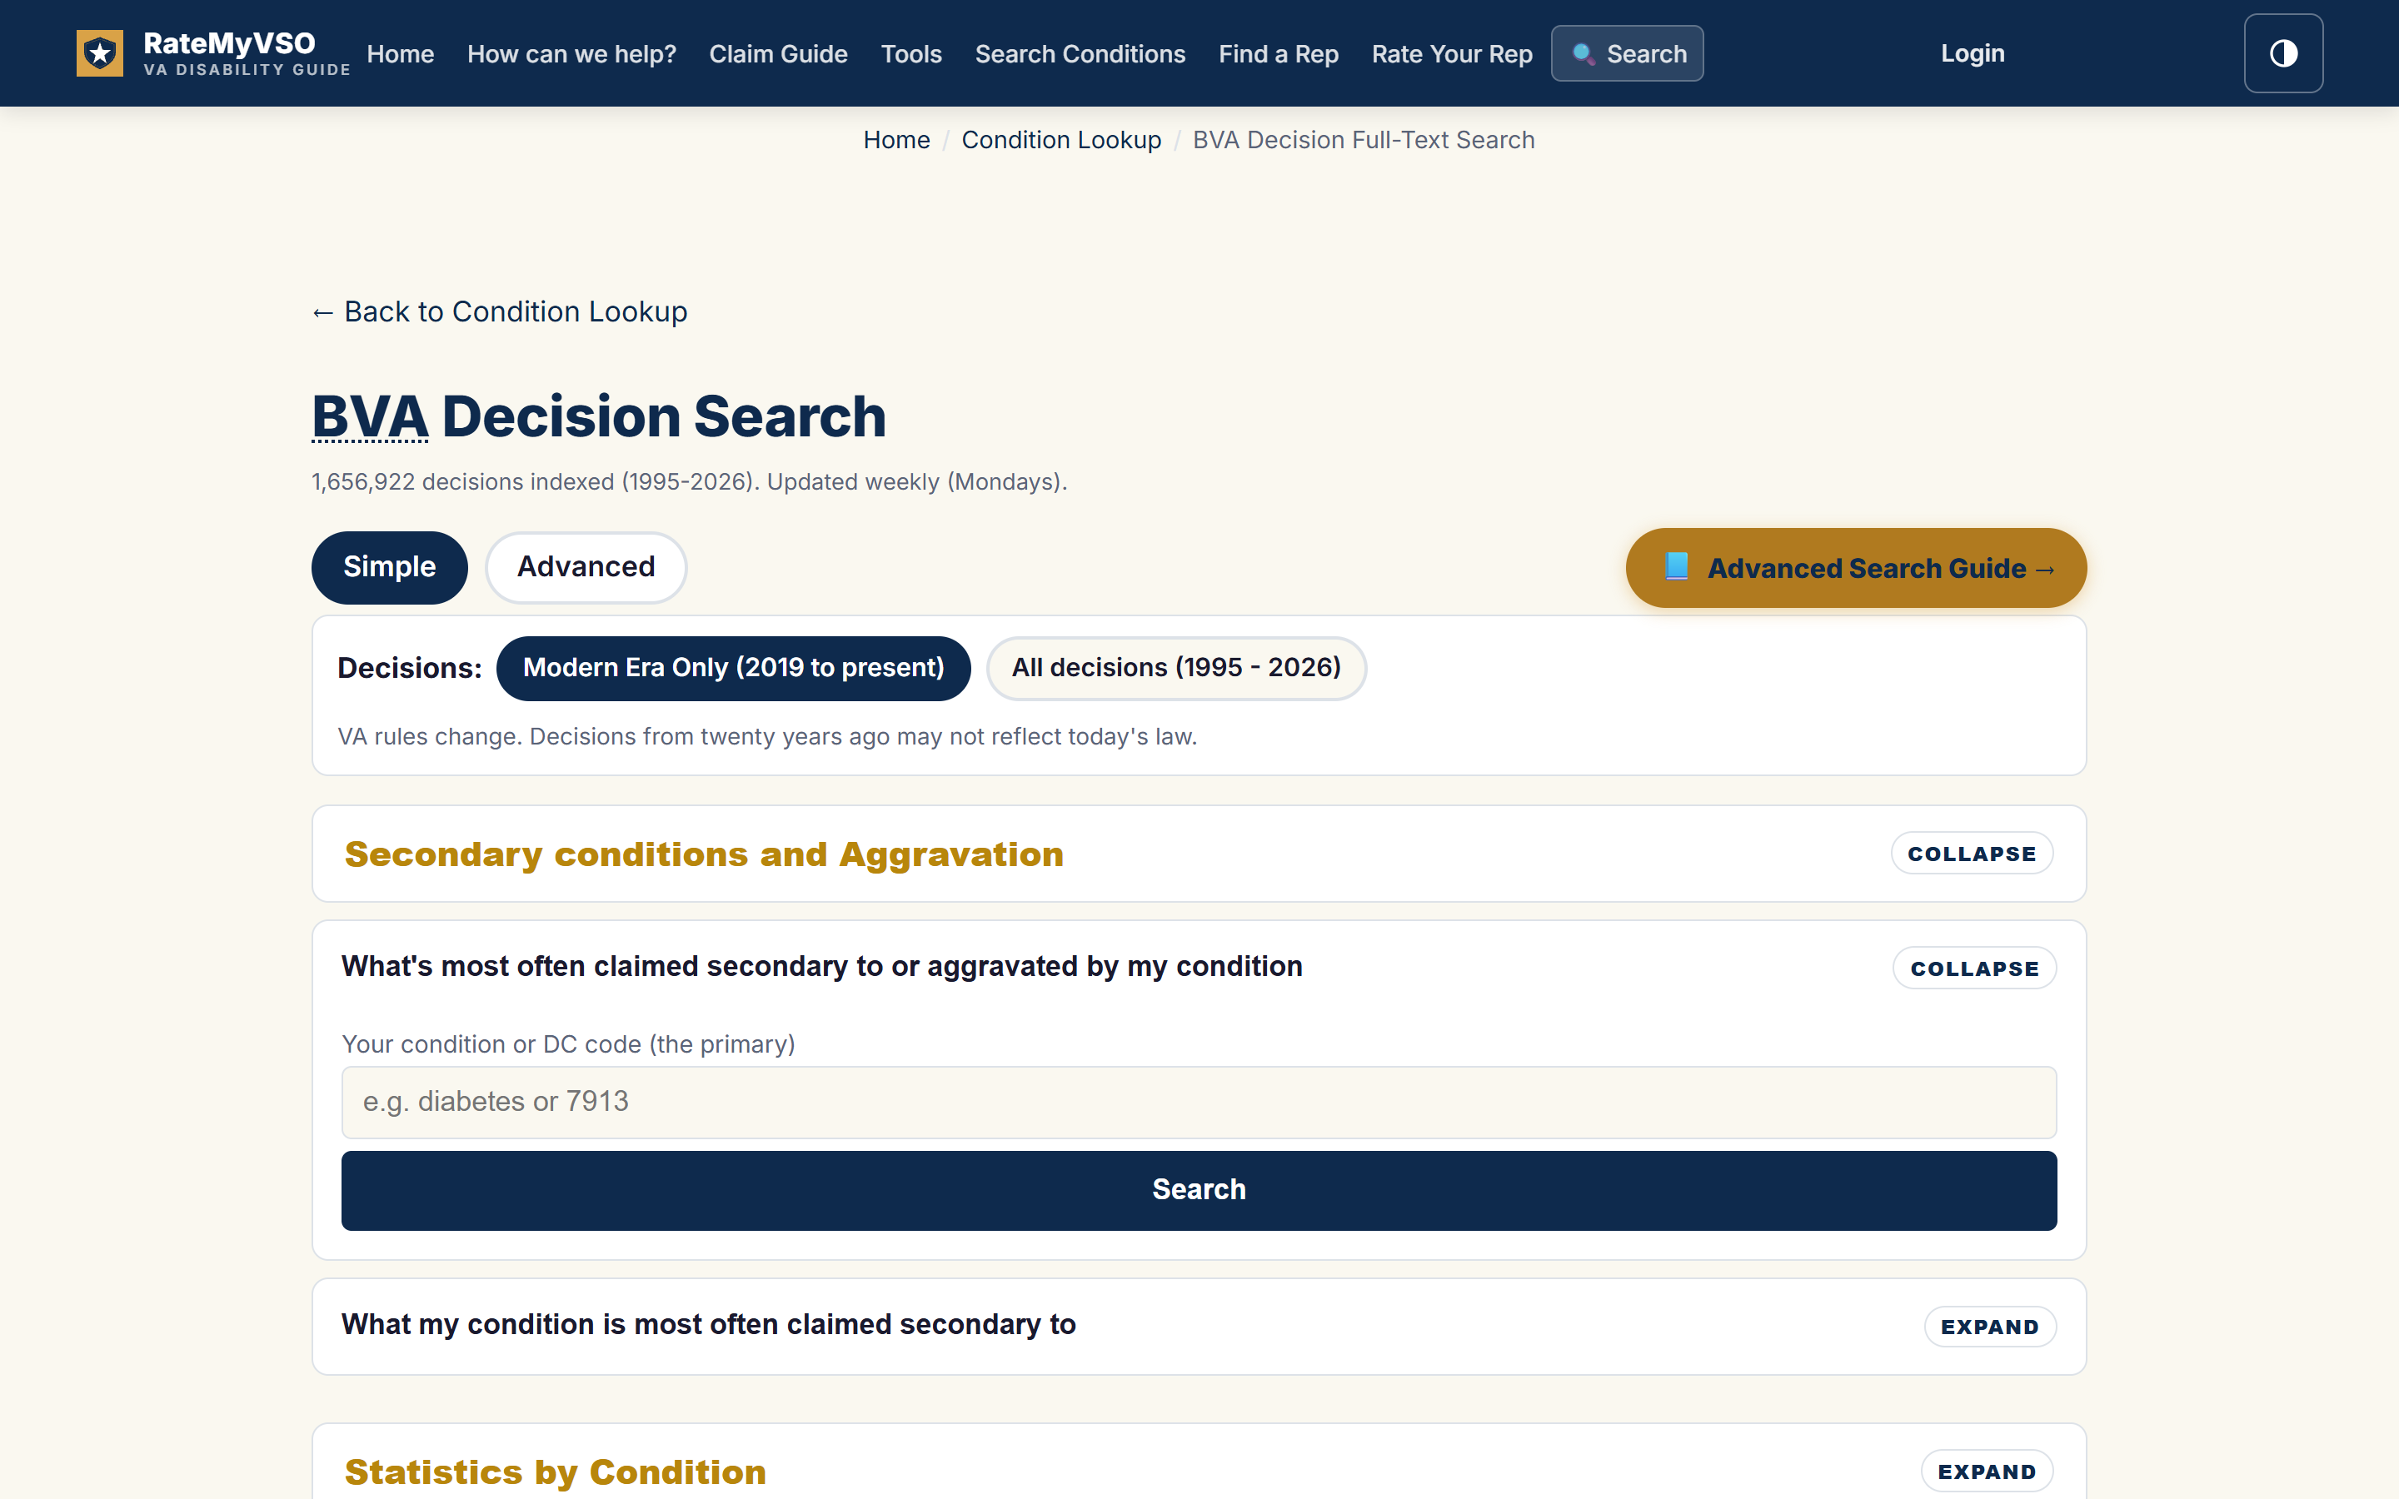Image resolution: width=2399 pixels, height=1499 pixels.
Task: Toggle the dark mode contrast icon
Action: pyautogui.click(x=2283, y=53)
